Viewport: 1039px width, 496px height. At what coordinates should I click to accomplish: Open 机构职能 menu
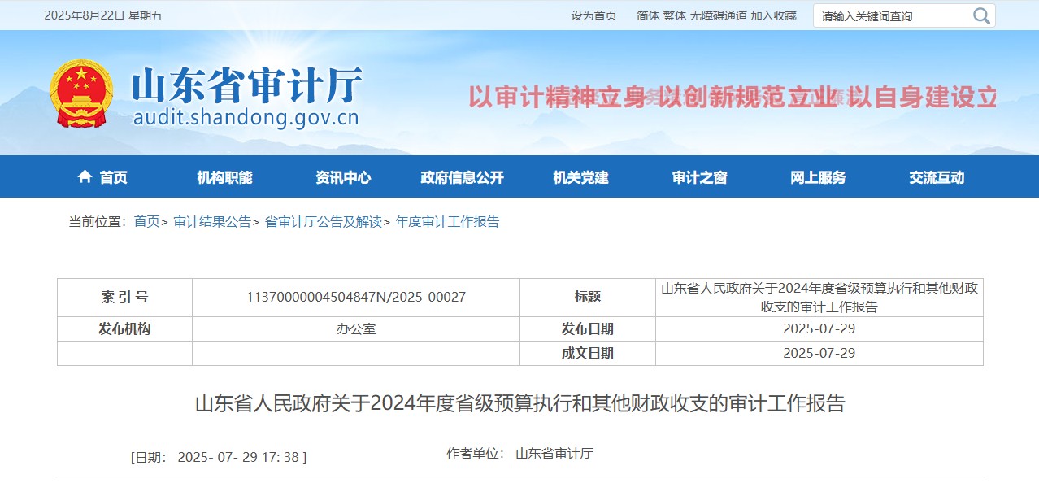pyautogui.click(x=224, y=177)
